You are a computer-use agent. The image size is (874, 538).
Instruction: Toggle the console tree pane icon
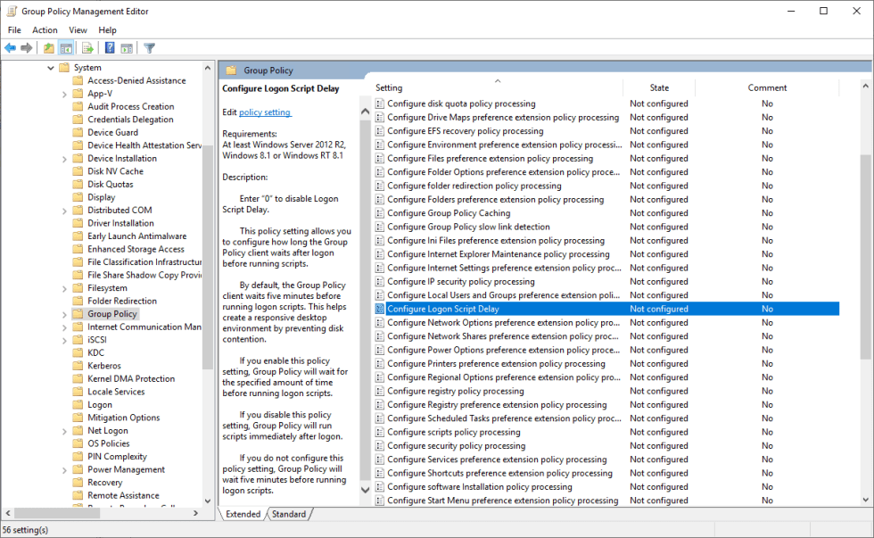67,47
